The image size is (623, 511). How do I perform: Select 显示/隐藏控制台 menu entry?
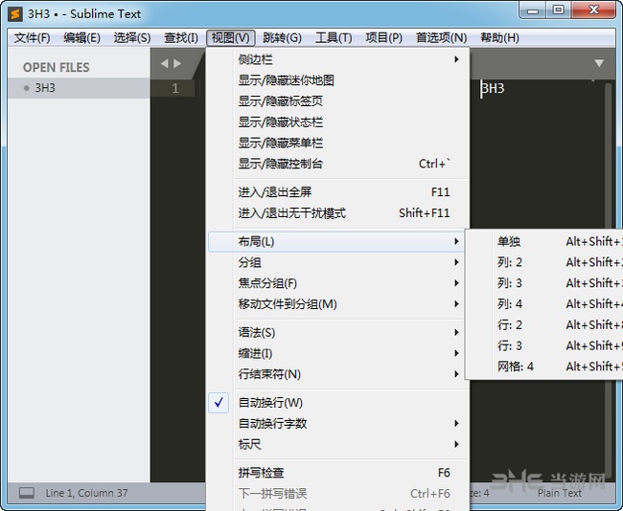point(335,164)
